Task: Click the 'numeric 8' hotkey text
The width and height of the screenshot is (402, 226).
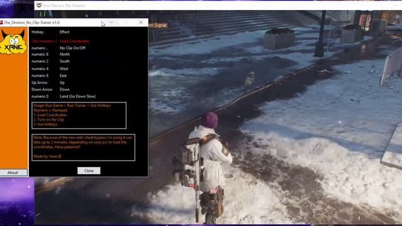Action: pyautogui.click(x=40, y=55)
